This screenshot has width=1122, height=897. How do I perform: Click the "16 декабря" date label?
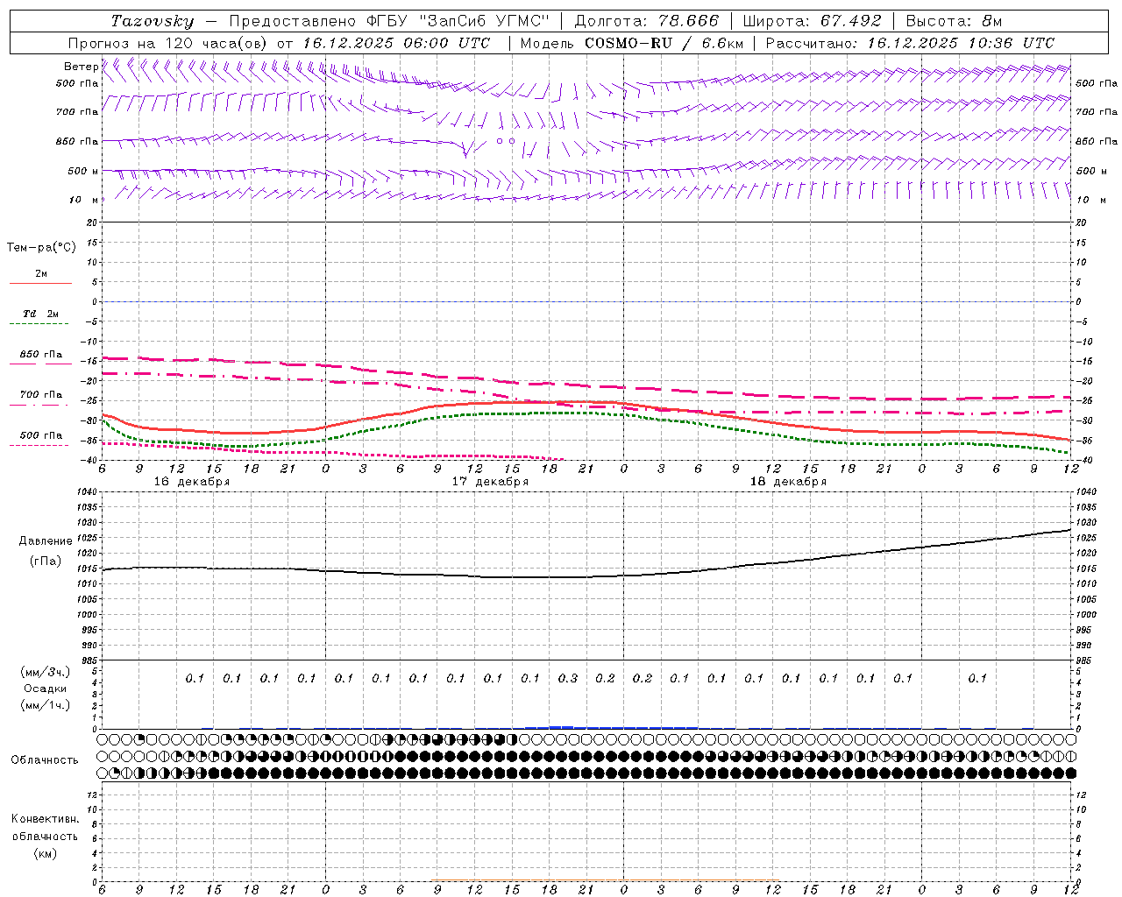192,482
